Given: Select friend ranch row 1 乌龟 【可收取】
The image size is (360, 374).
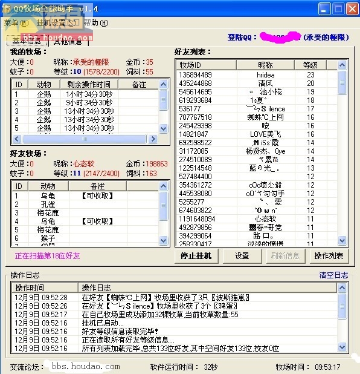Looking at the screenshot, I should [x=85, y=196].
